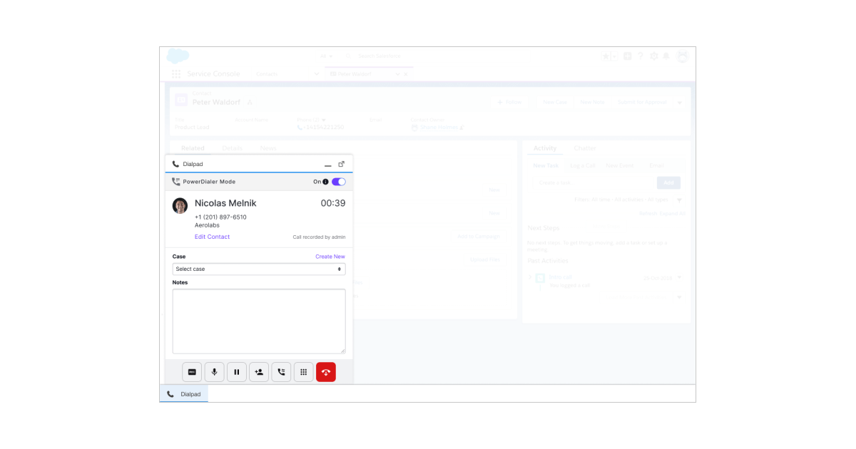
Task: Mute the microphone in Dialpad
Action: click(214, 372)
